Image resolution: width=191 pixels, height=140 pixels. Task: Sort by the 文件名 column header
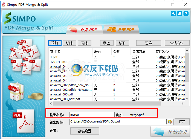[70, 51]
